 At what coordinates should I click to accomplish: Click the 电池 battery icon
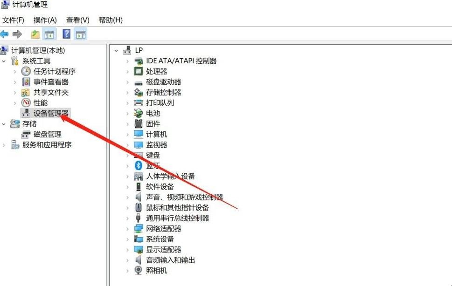(x=139, y=113)
